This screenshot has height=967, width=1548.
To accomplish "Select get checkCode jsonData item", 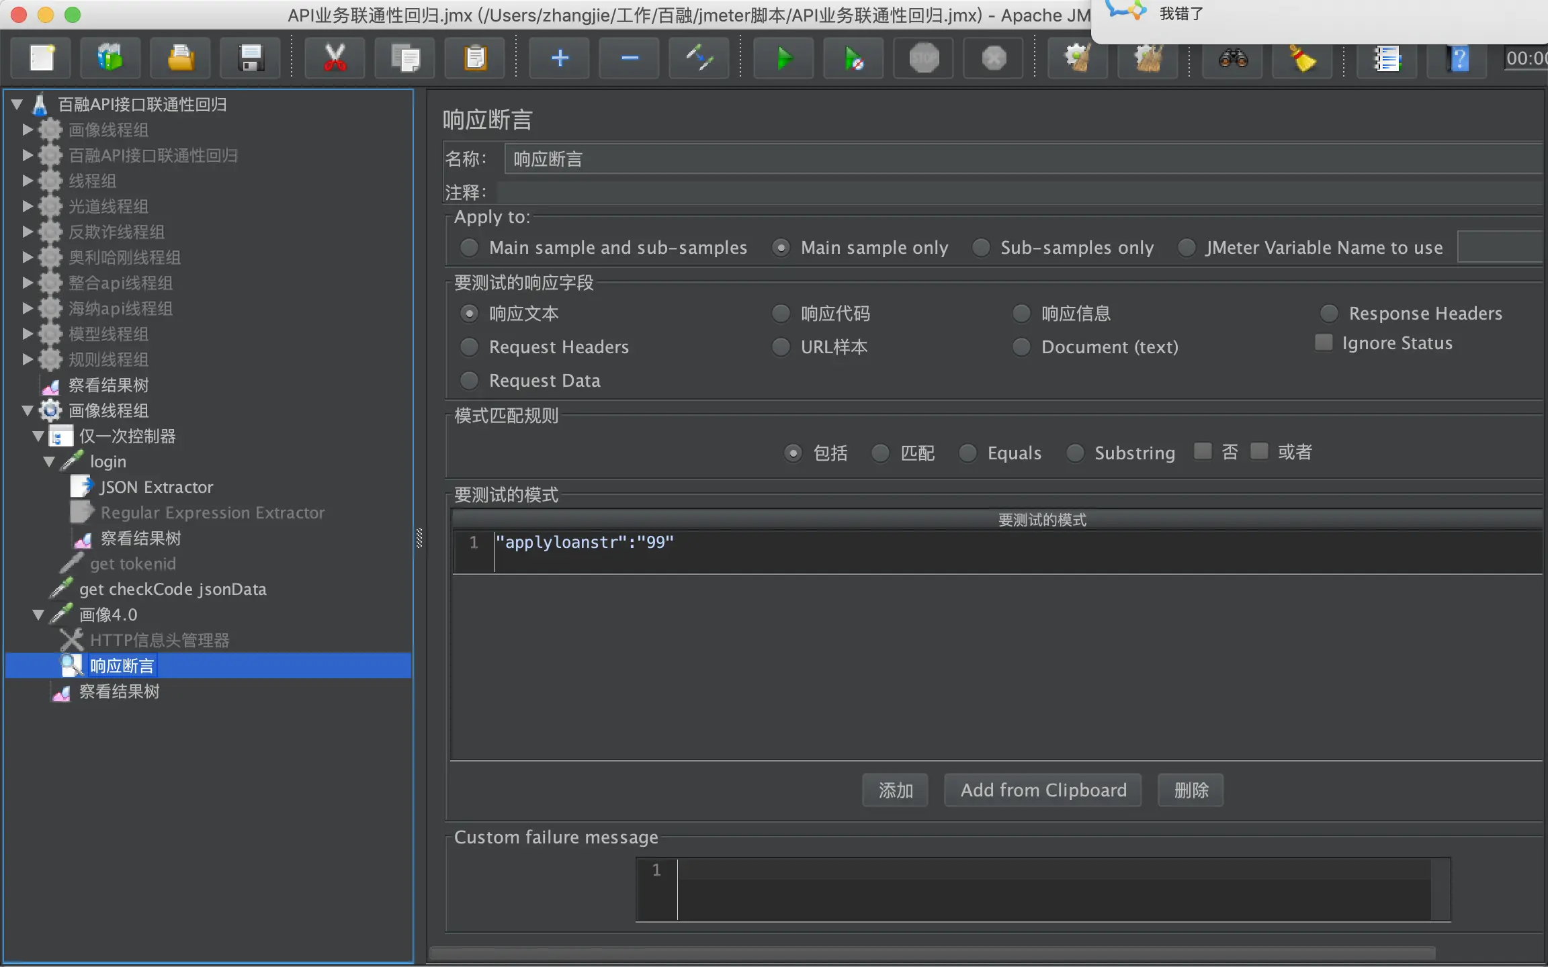I will click(x=172, y=590).
